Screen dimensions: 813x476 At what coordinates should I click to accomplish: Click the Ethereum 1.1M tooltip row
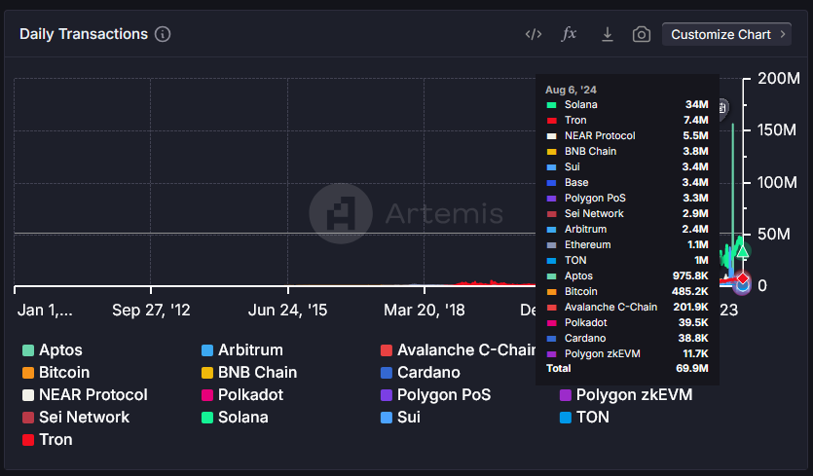pos(627,244)
